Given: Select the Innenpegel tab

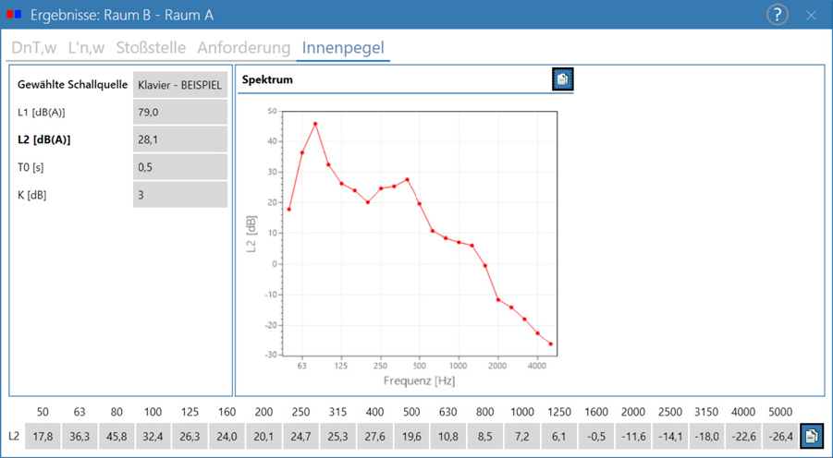Looking at the screenshot, I should (343, 47).
